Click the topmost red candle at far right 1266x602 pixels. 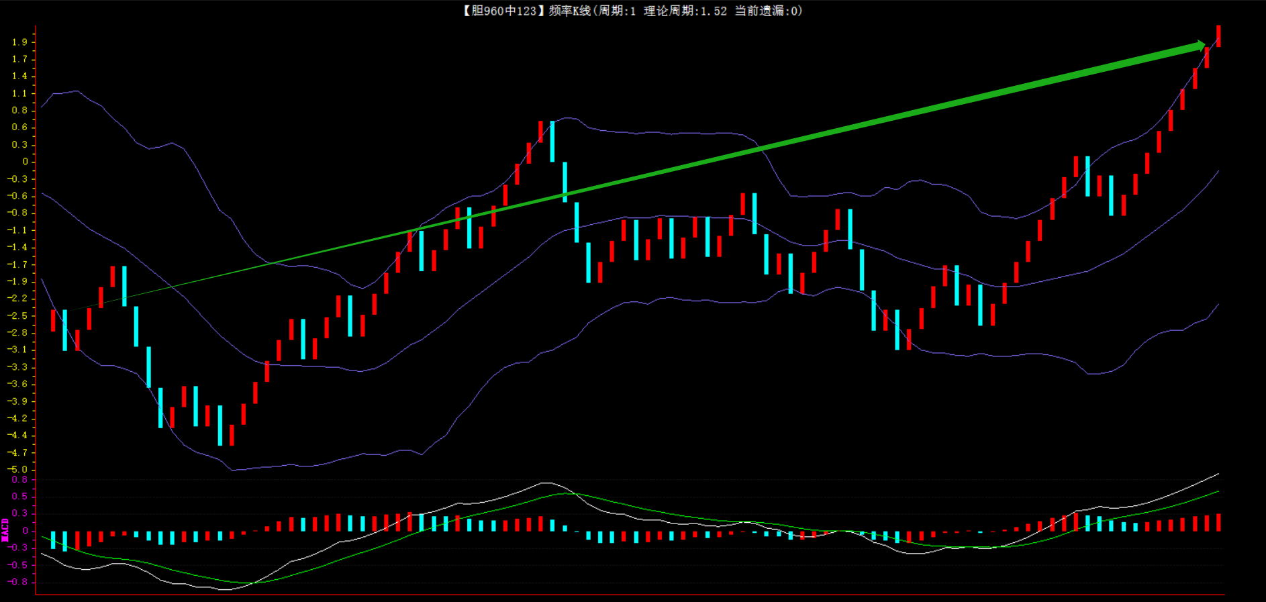[1218, 36]
